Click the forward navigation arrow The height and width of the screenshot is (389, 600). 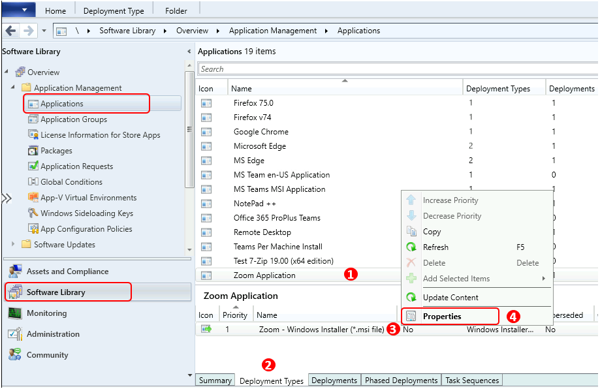(28, 30)
